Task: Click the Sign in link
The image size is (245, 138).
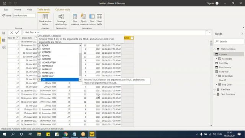Action: (x=210, y=3)
